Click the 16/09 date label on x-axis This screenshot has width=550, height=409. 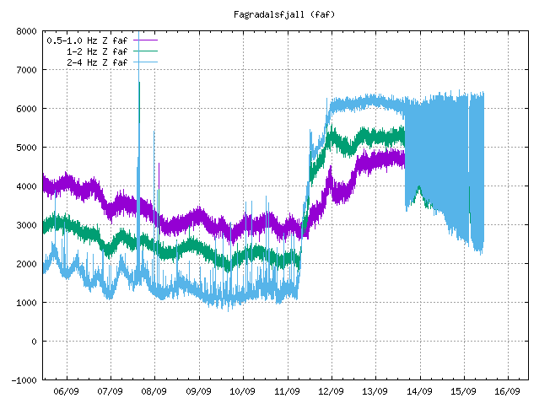507,391
